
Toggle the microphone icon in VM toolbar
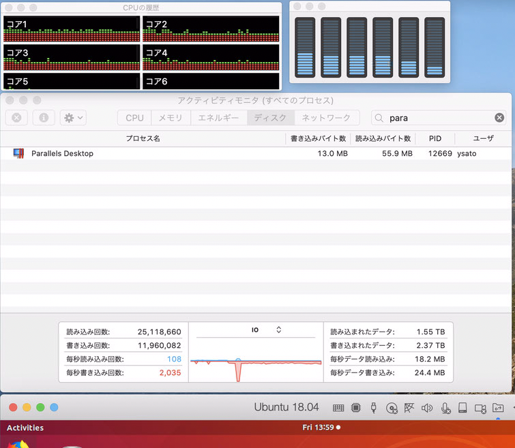click(x=445, y=408)
